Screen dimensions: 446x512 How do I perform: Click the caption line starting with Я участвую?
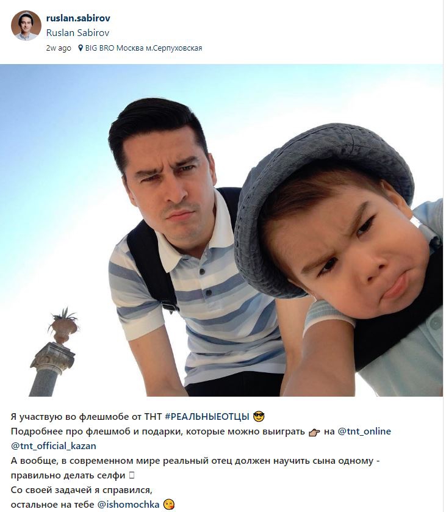[137, 417]
